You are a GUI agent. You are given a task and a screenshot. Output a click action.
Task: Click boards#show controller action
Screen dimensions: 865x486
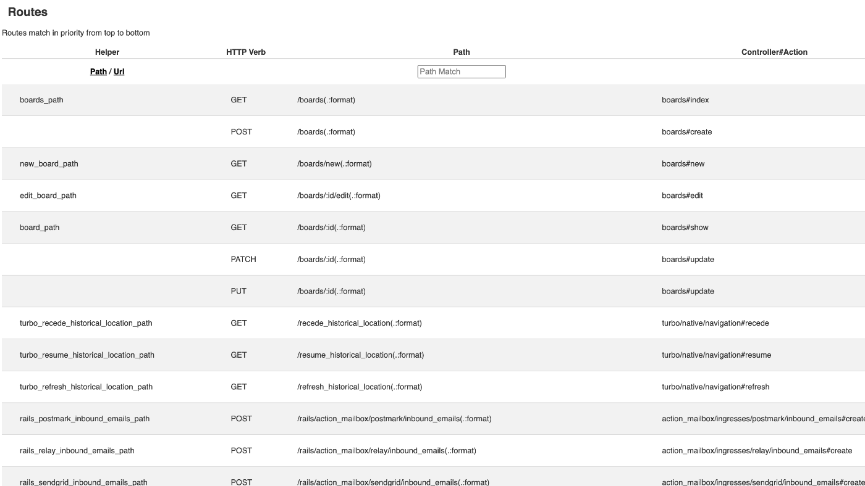point(685,228)
